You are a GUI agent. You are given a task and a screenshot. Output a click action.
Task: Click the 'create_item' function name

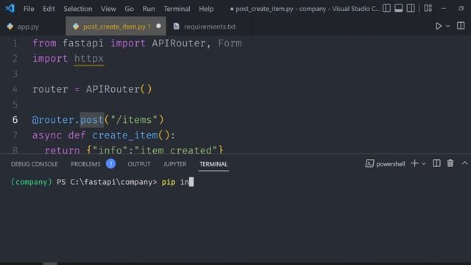[125, 135]
